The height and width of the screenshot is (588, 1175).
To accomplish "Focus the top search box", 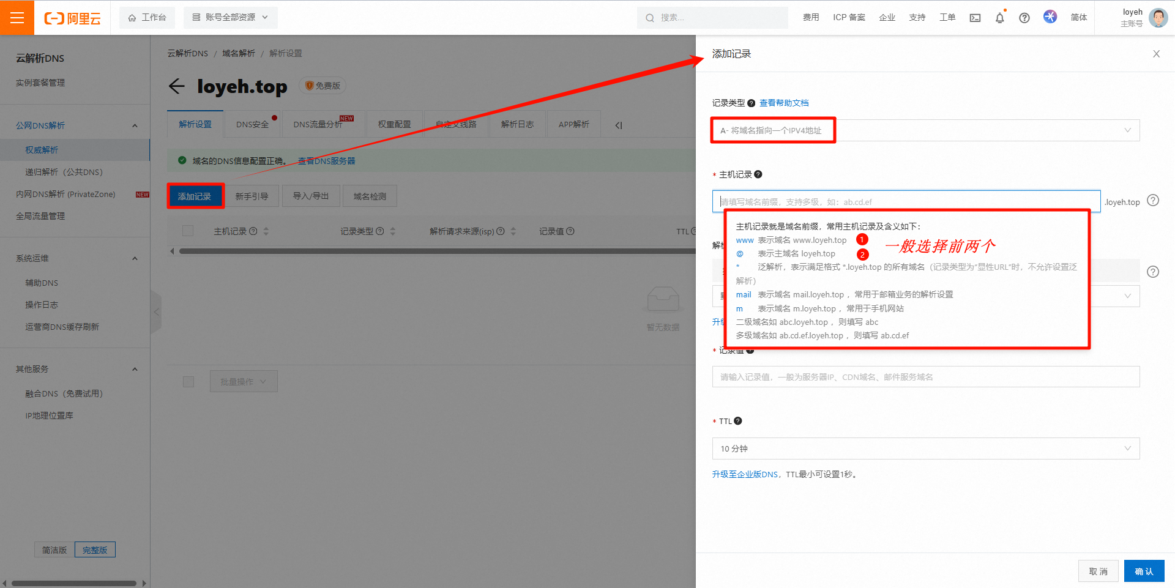I will (712, 18).
